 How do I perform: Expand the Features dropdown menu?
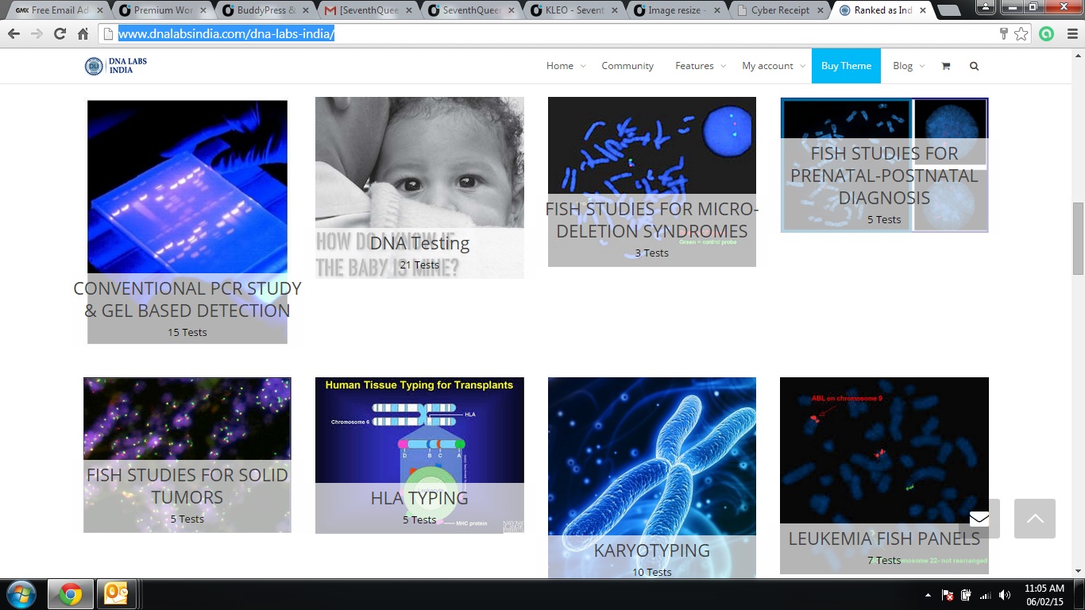click(x=700, y=66)
